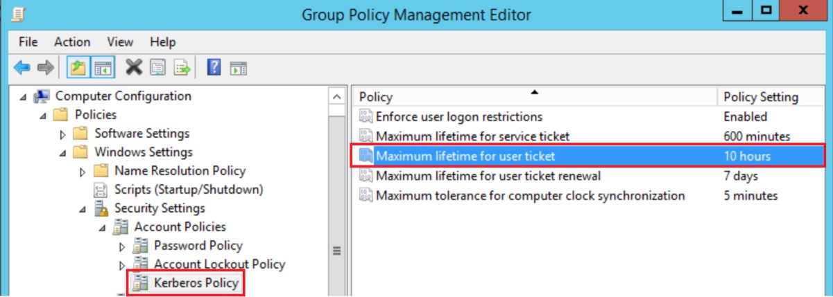Click the Forward arrow toolbar icon
The image size is (833, 297).
point(45,67)
